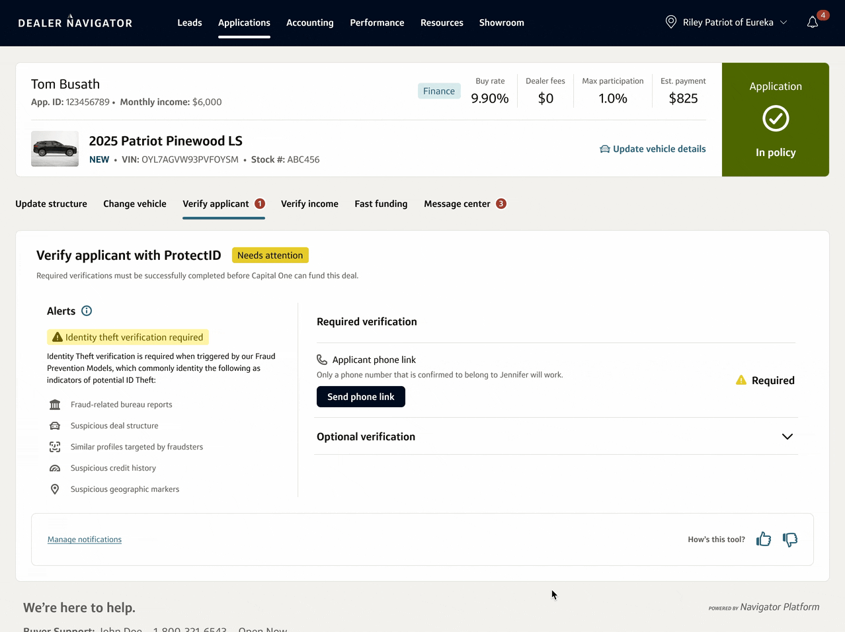845x632 pixels.
Task: Click the Required verification heading
Action: [x=367, y=322]
